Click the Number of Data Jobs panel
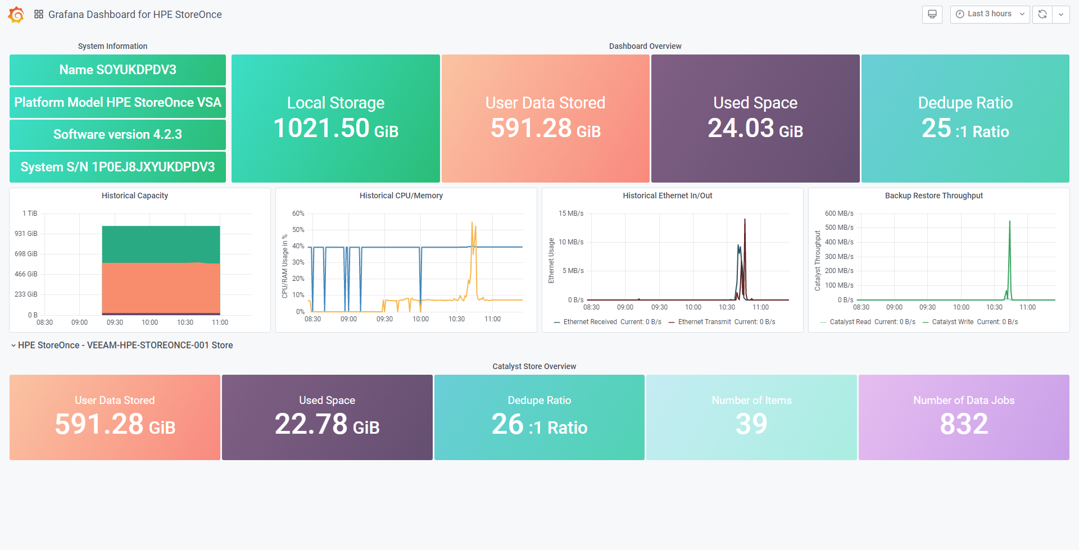 [x=964, y=417]
